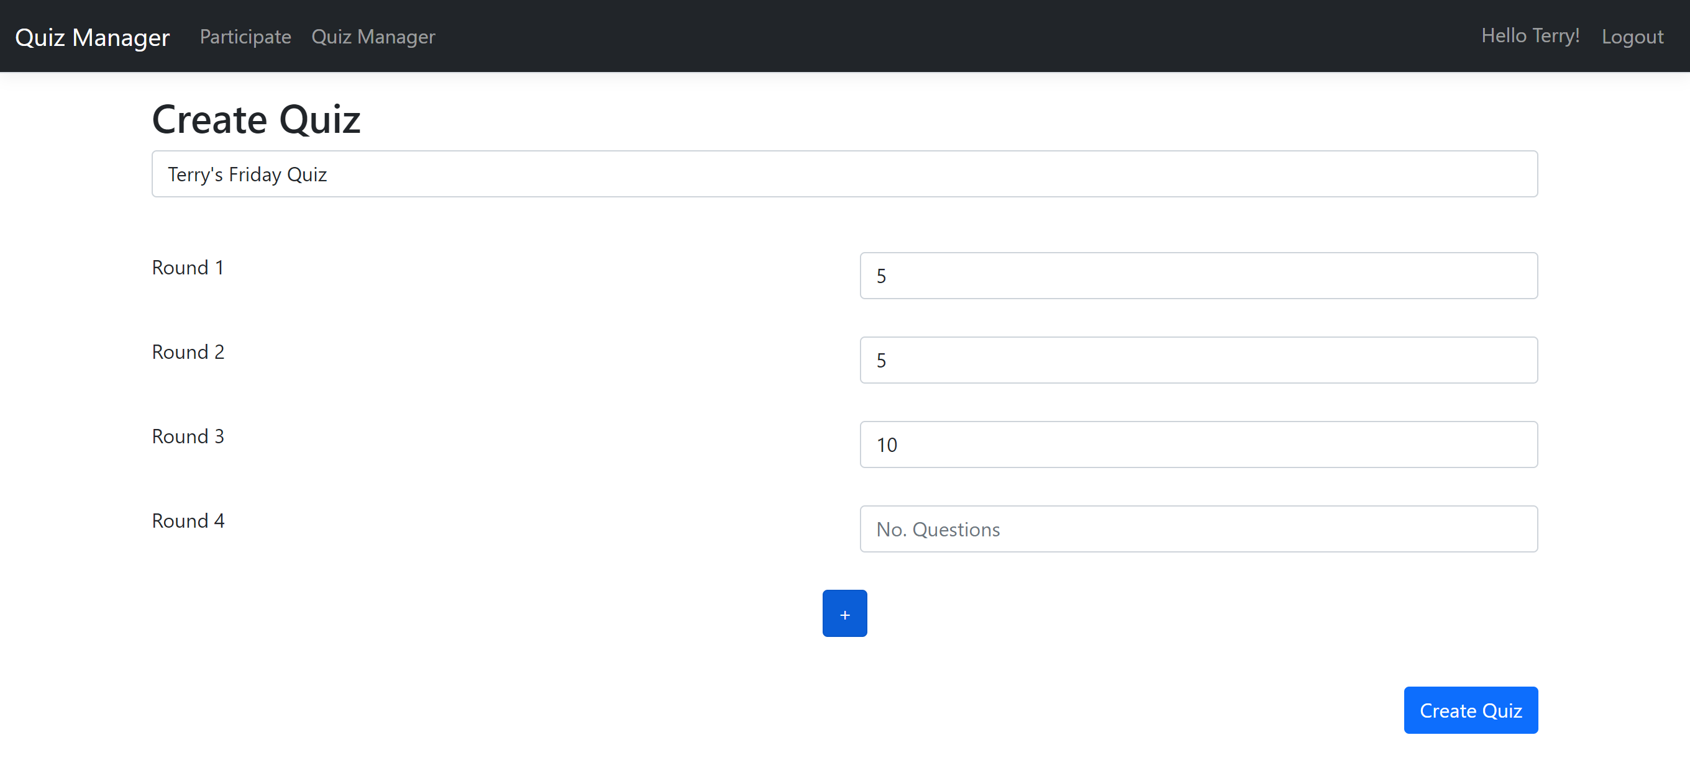Add a new round with the blue plus button

pyautogui.click(x=844, y=613)
